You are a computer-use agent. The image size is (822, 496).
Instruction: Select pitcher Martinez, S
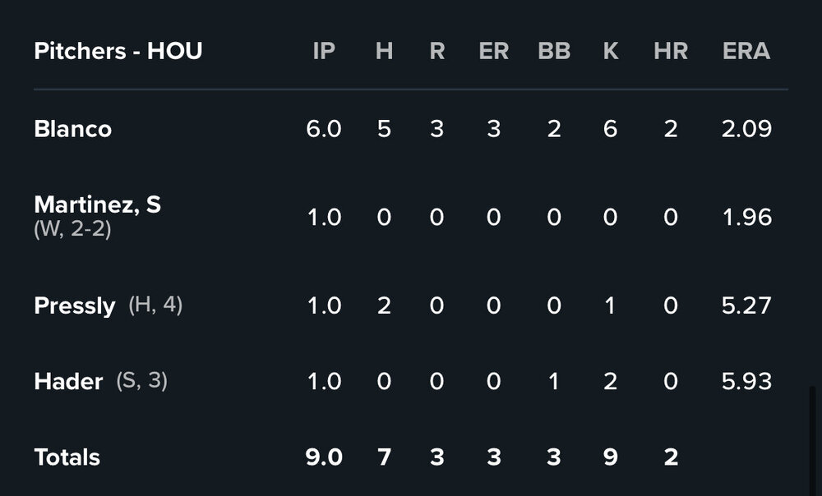[98, 205]
